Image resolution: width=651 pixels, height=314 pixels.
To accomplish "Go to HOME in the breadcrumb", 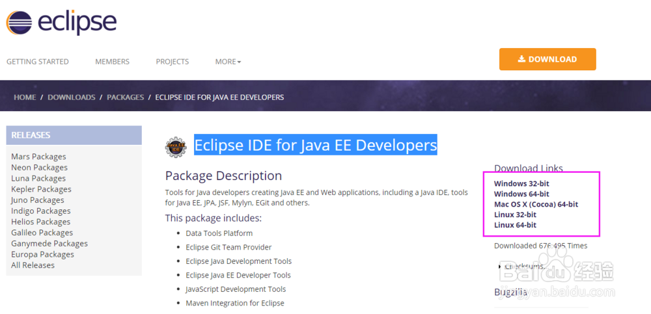I will point(25,97).
